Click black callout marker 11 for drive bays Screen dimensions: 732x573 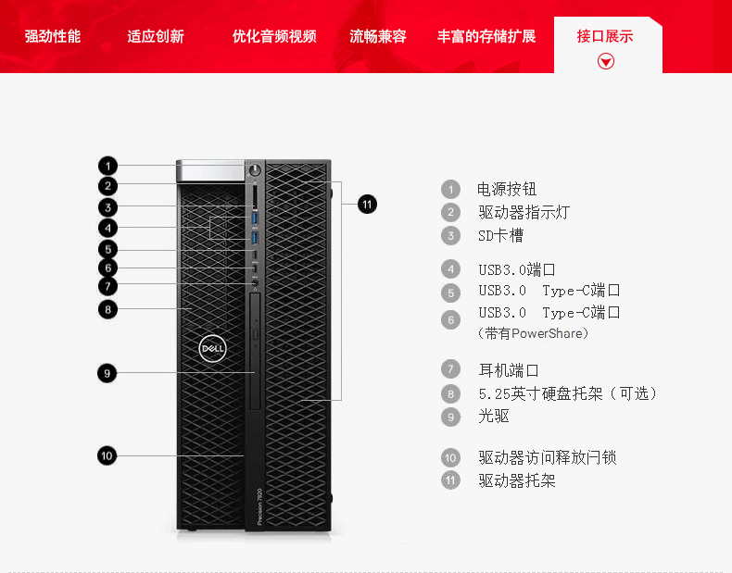tap(367, 205)
